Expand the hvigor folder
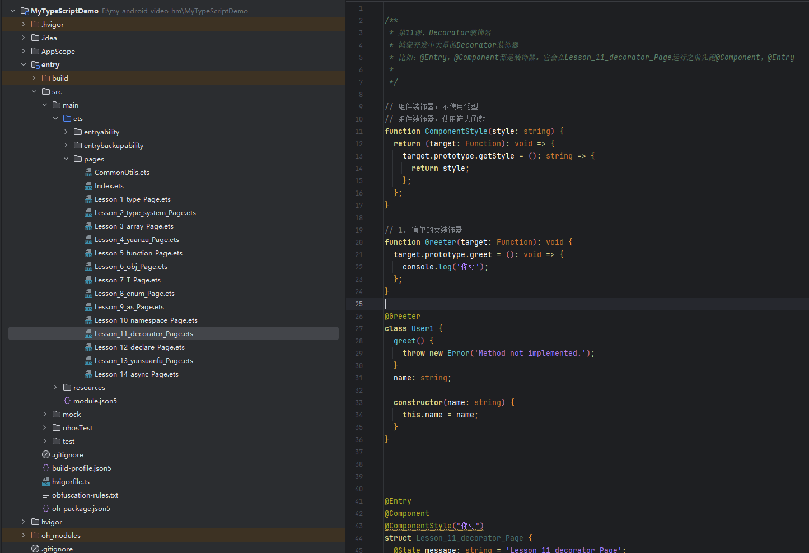This screenshot has width=809, height=553. (24, 522)
